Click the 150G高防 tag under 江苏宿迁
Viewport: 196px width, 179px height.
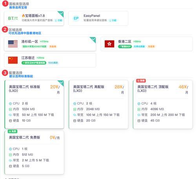pyautogui.click(x=53, y=63)
